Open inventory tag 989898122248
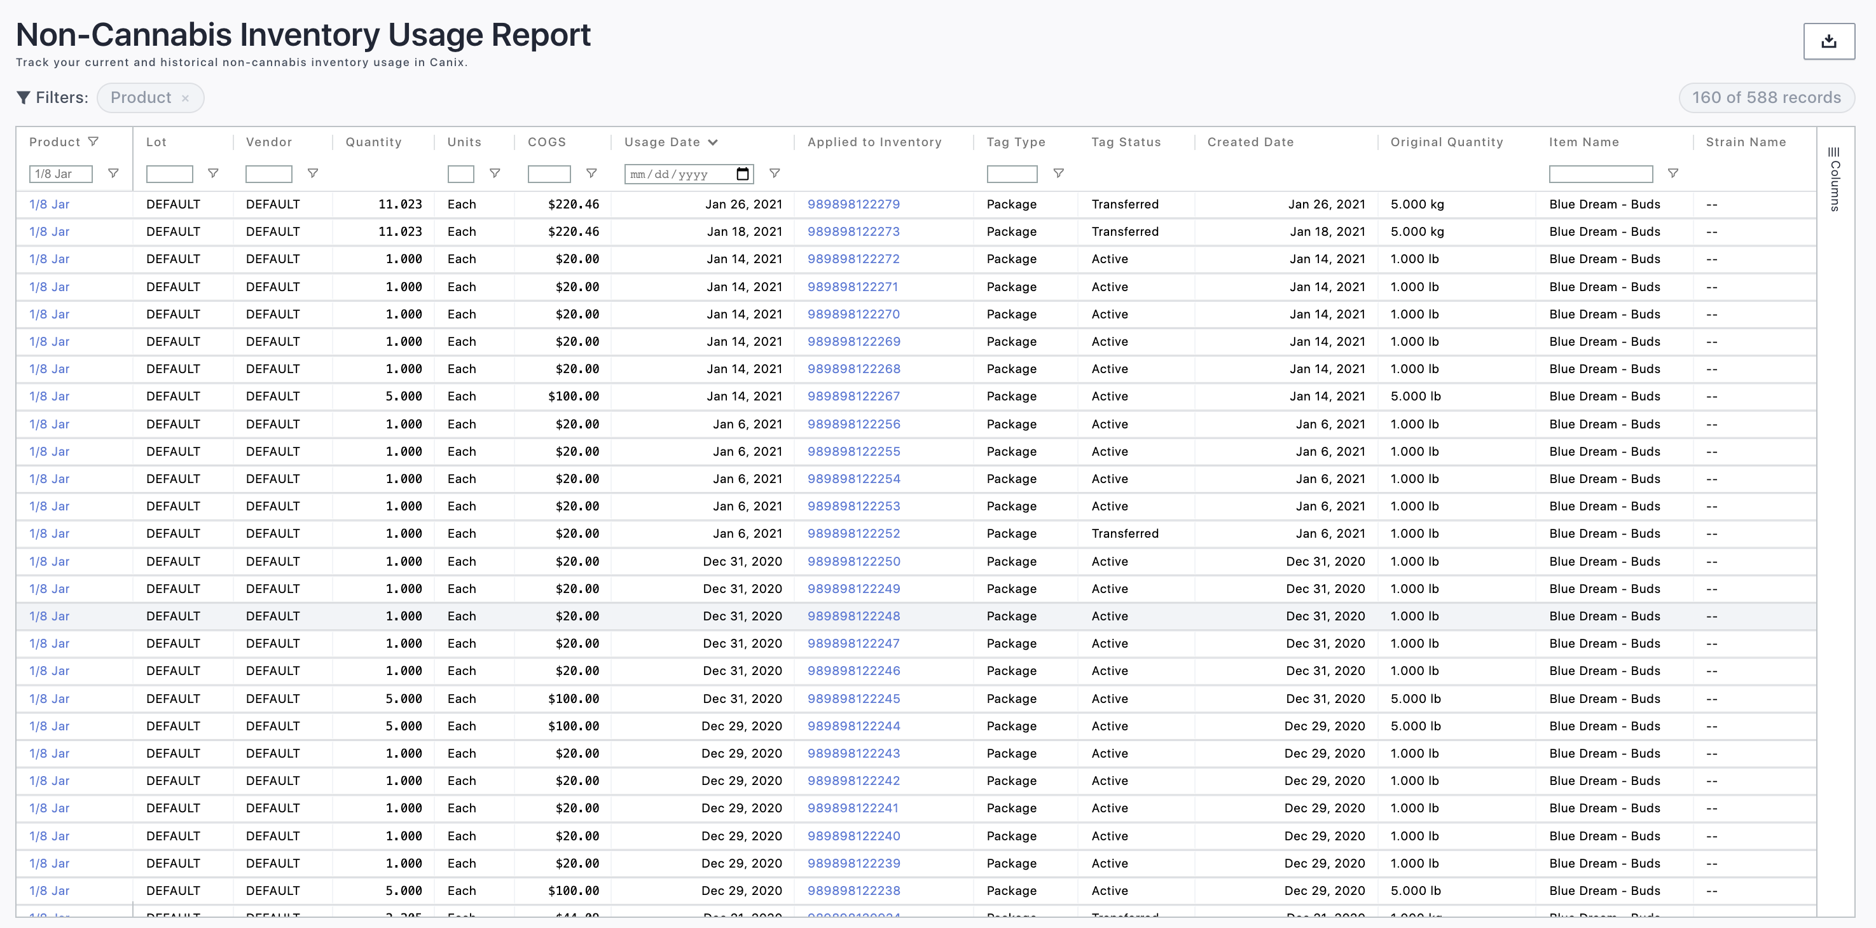The width and height of the screenshot is (1876, 928). (853, 617)
